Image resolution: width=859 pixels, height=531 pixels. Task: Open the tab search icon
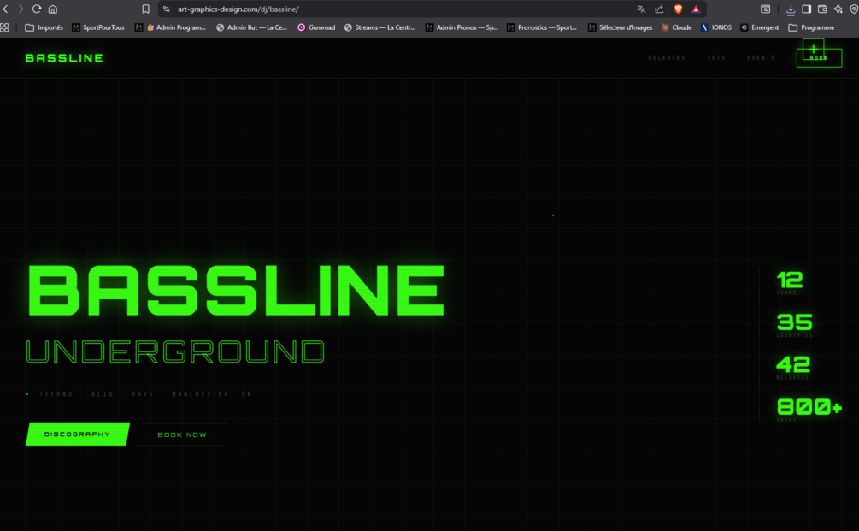point(765,9)
